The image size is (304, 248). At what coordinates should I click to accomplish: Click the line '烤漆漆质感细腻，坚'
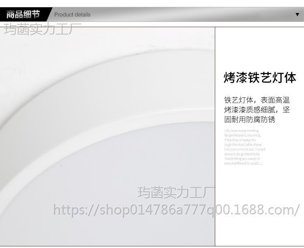(257, 110)
